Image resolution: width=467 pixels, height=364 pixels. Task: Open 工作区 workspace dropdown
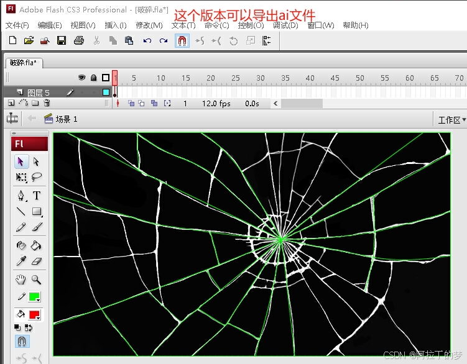(451, 120)
